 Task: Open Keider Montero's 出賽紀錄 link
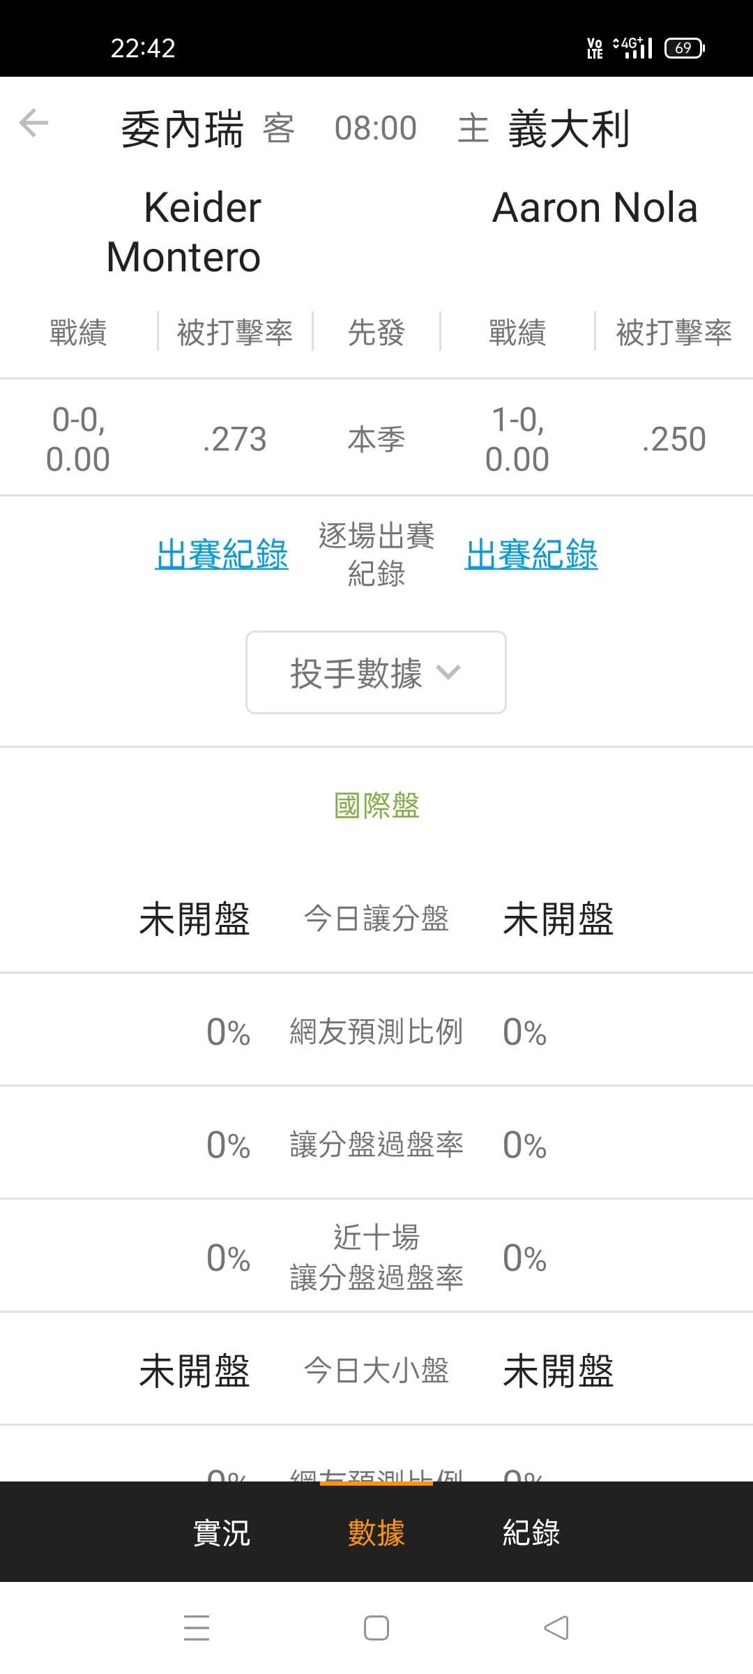pos(222,555)
